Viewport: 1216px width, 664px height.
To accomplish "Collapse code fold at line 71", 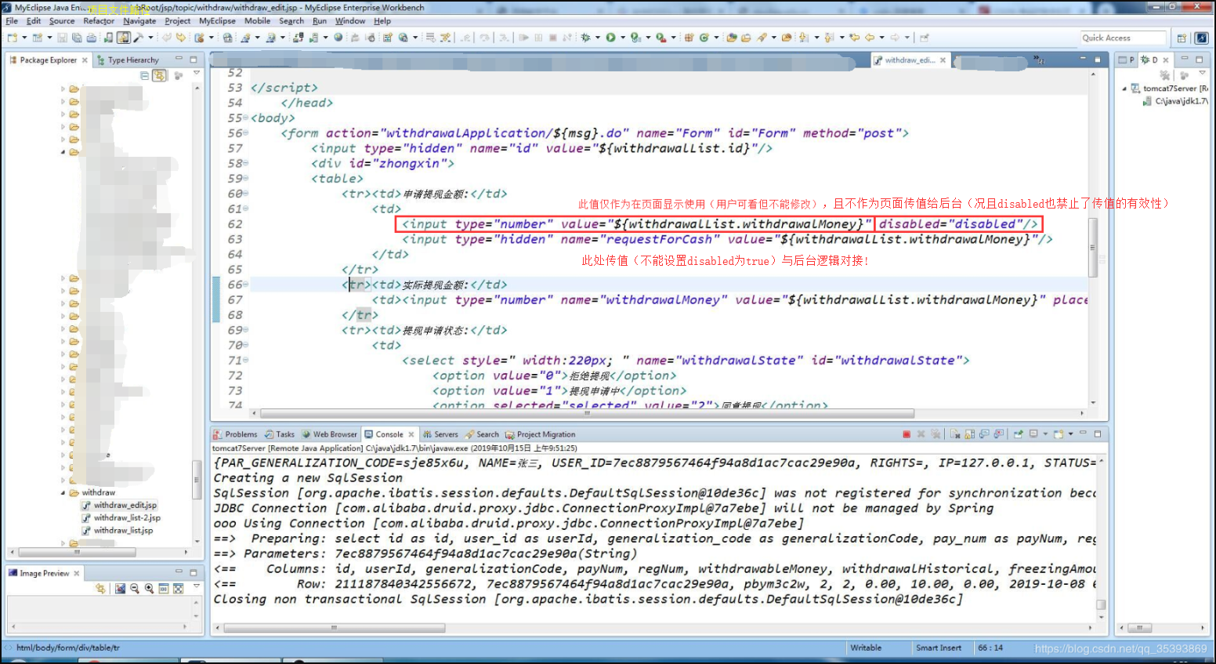I will coord(245,361).
